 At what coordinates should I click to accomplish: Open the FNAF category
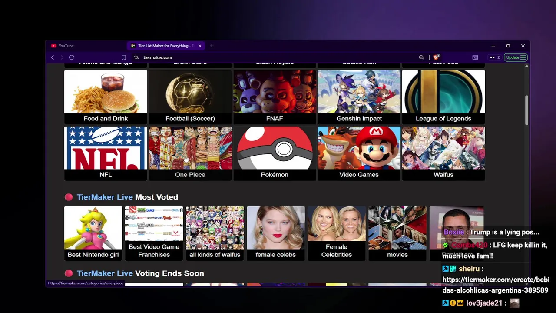pos(275,97)
